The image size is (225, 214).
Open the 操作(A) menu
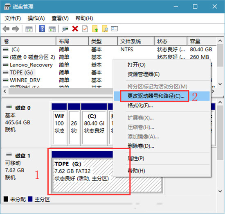coord(36,18)
